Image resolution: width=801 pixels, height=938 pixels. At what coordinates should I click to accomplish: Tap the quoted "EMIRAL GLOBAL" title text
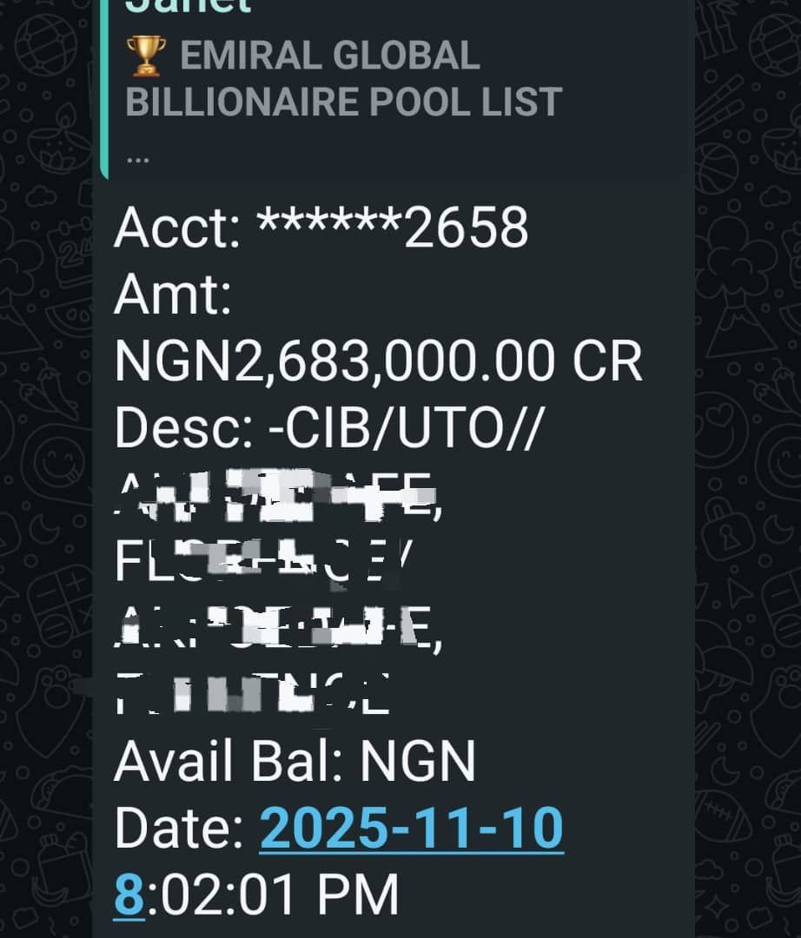tap(329, 57)
